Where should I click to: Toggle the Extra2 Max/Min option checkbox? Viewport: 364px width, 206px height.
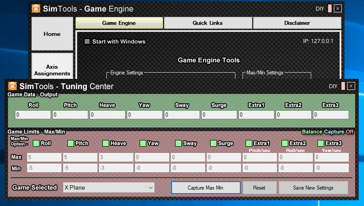(285, 143)
